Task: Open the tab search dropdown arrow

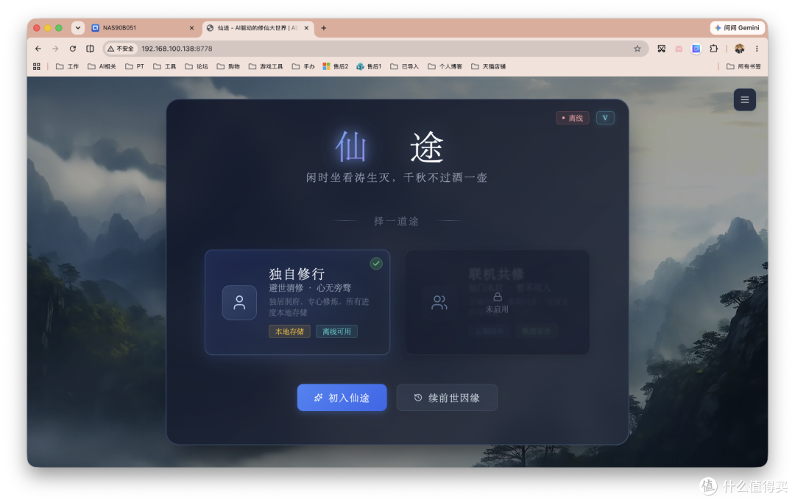Action: (x=77, y=28)
